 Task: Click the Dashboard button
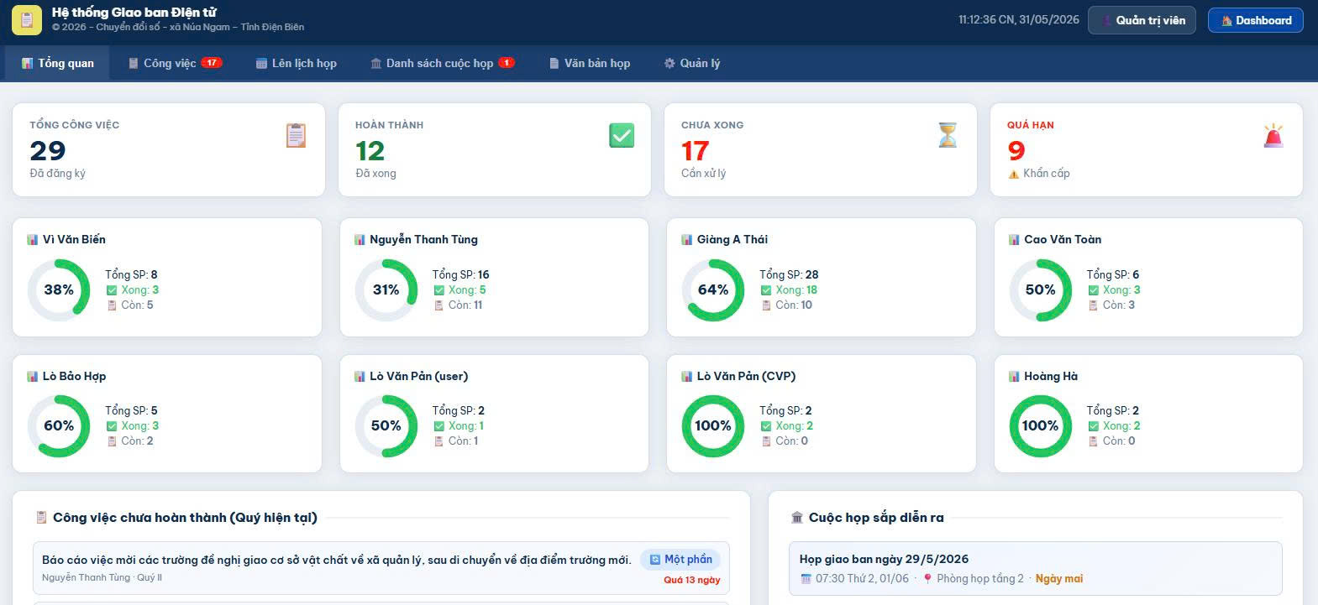click(x=1255, y=20)
